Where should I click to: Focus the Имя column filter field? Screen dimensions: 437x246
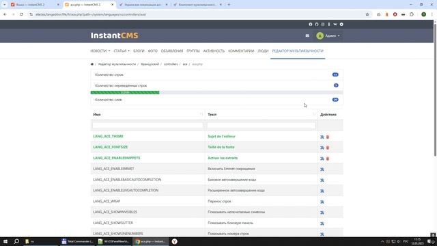pyautogui.click(x=147, y=126)
